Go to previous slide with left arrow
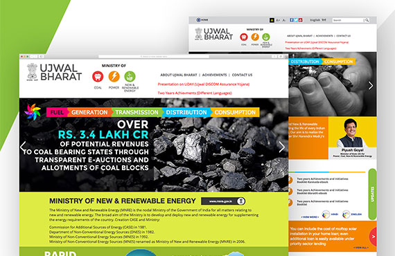Viewport: 395px width, 256px height. pos(23,147)
